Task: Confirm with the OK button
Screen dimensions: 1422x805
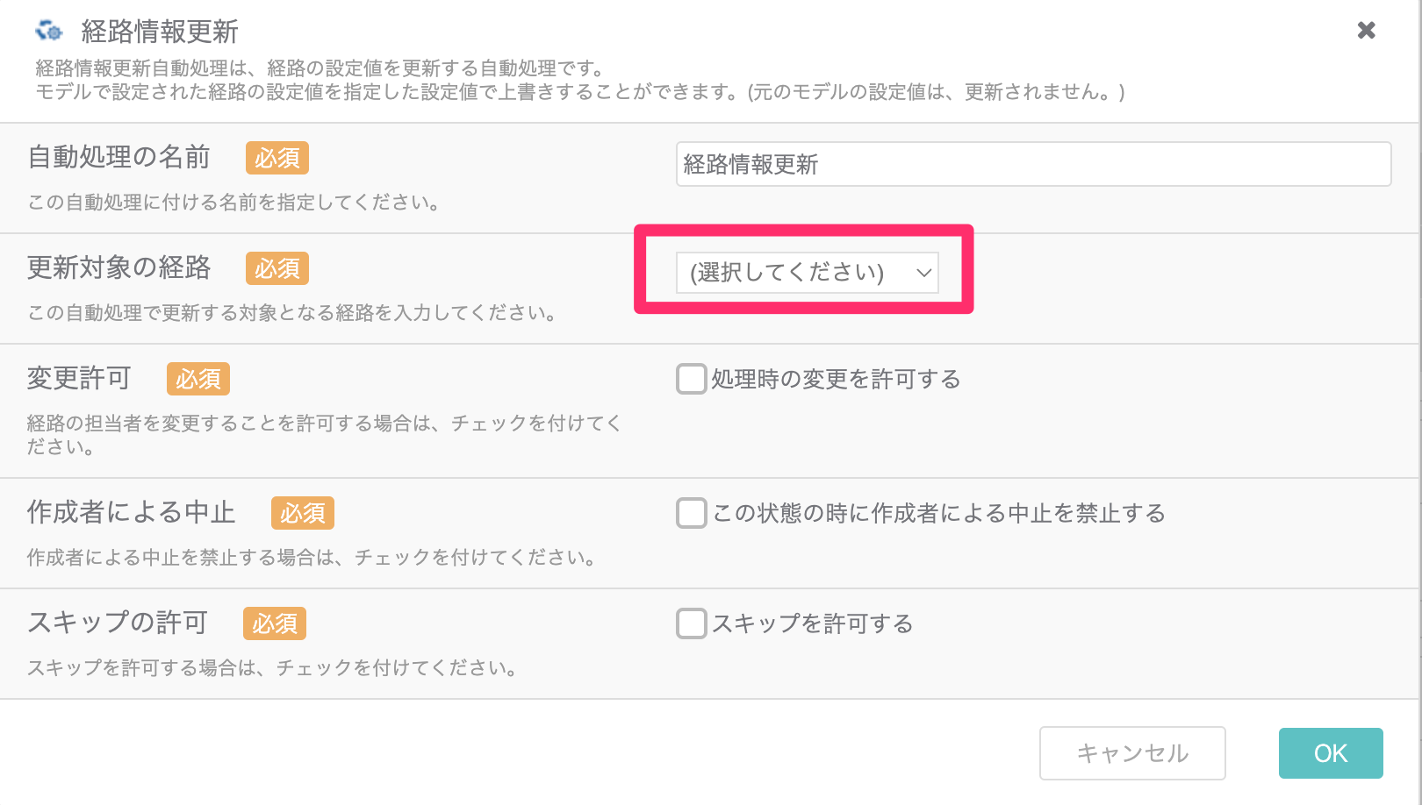Action: click(x=1331, y=753)
